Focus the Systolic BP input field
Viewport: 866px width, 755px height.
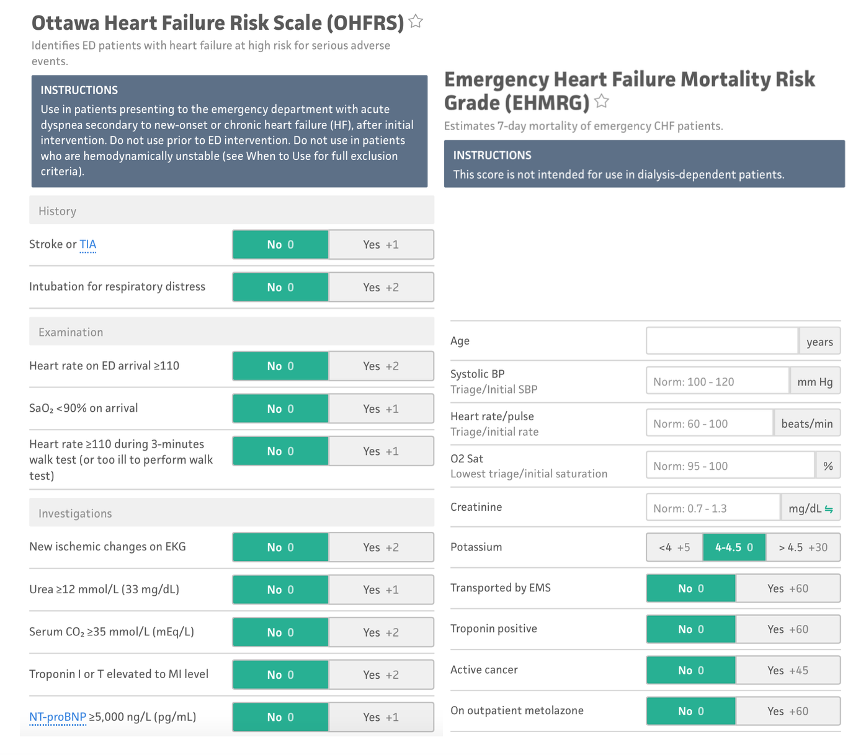pyautogui.click(x=718, y=381)
